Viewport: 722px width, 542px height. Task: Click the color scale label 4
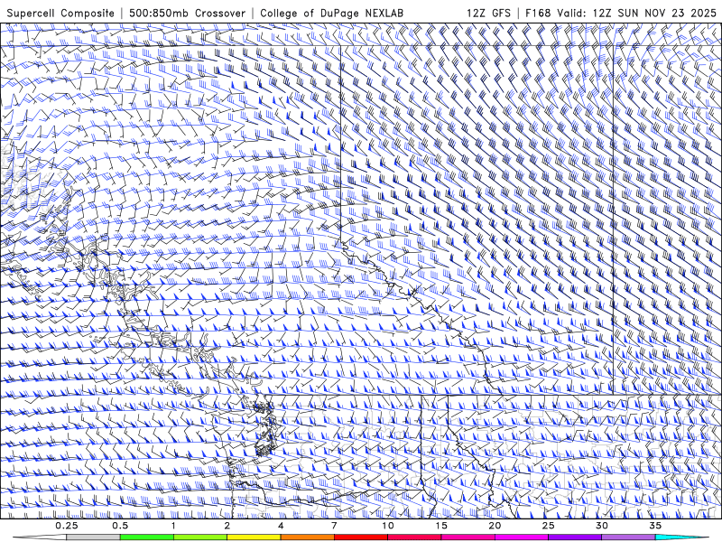[281, 526]
